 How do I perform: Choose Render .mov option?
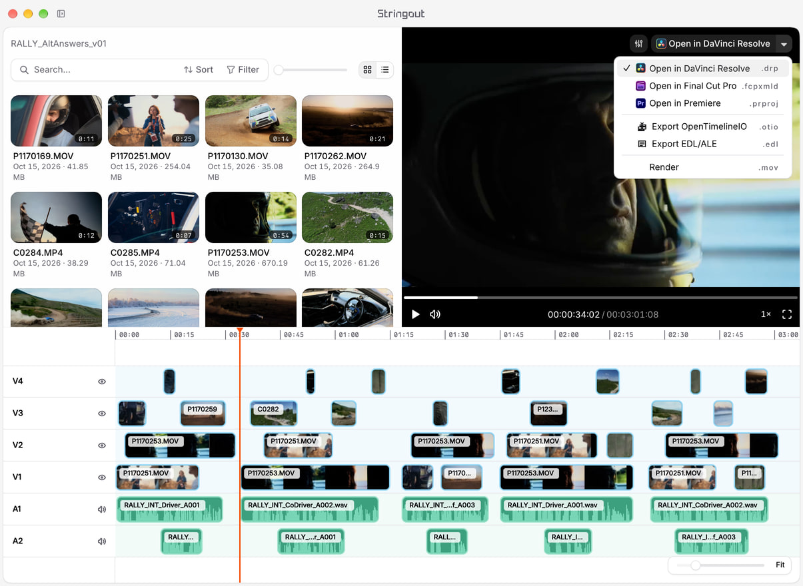pos(703,167)
